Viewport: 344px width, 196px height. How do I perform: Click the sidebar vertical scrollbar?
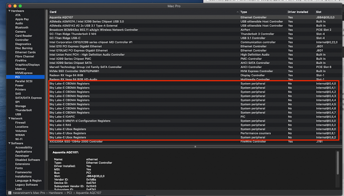[46, 85]
